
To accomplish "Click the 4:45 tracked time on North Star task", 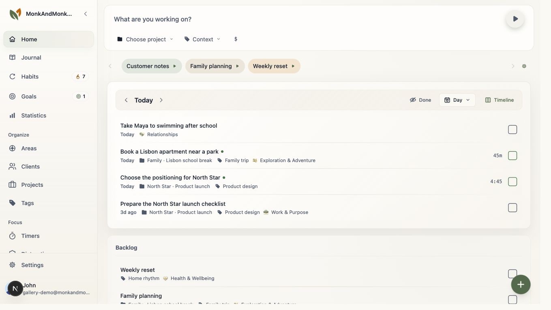I will 496,182.
